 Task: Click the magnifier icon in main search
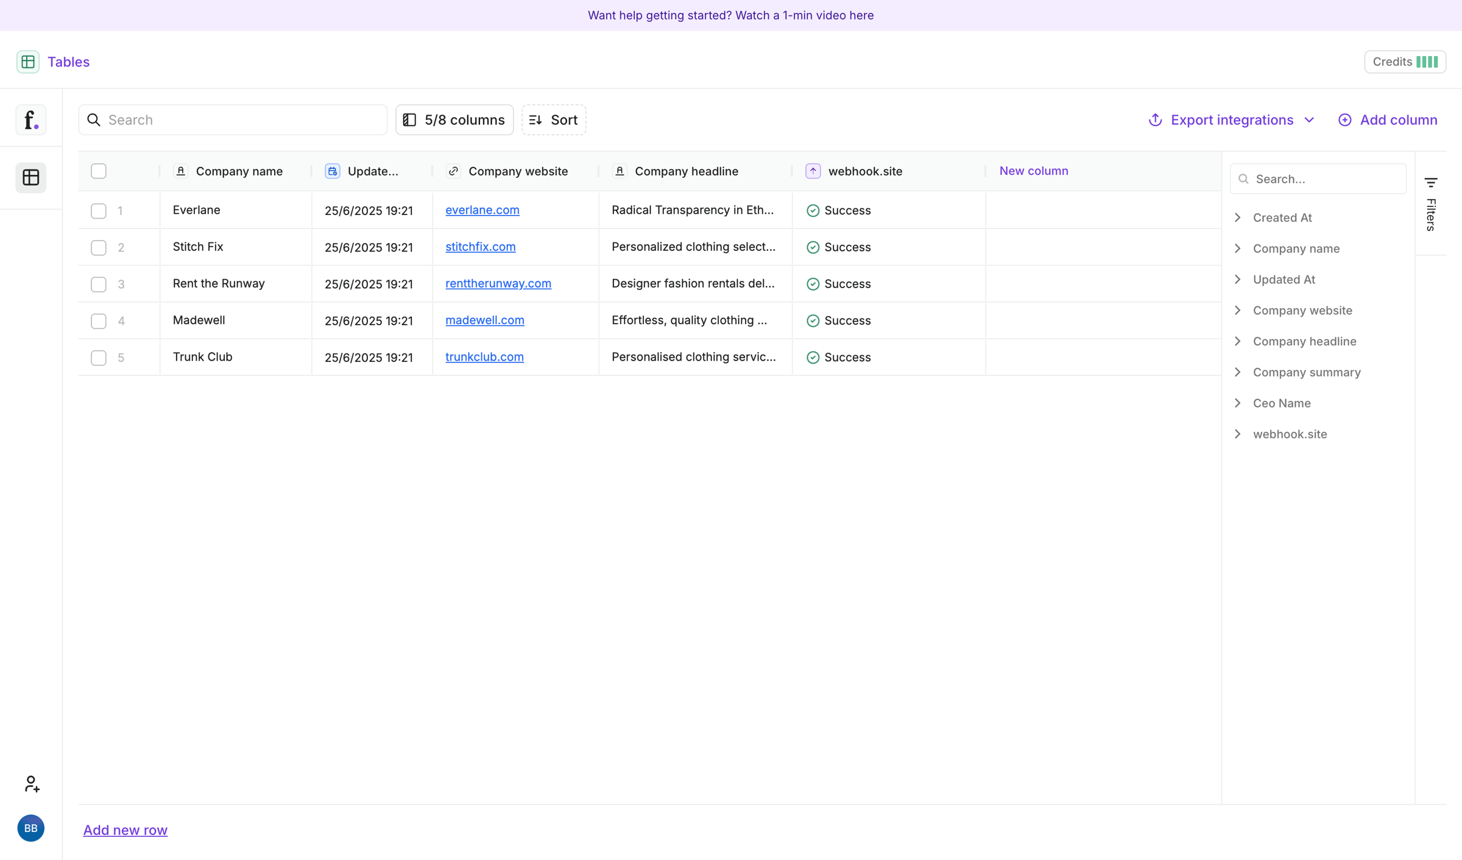coord(94,120)
